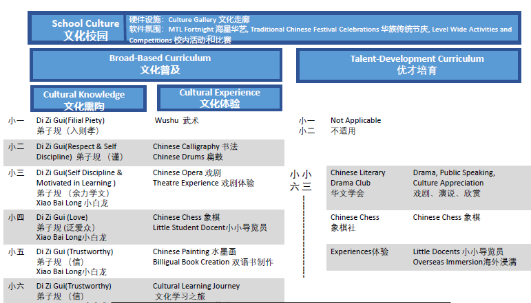Click the School Culture 文化校园 header box
531x303 pixels.
coord(78,29)
